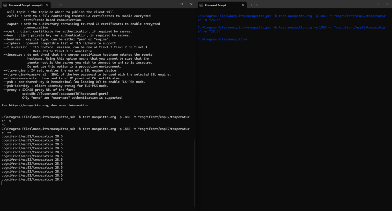Image resolution: width=392 pixels, height=211 pixels.
Task: Click the '--ciphers' option line
Action: point(60,43)
